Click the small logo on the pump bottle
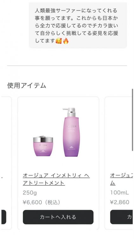Screen dimensions: 134x239 coord(70,148)
